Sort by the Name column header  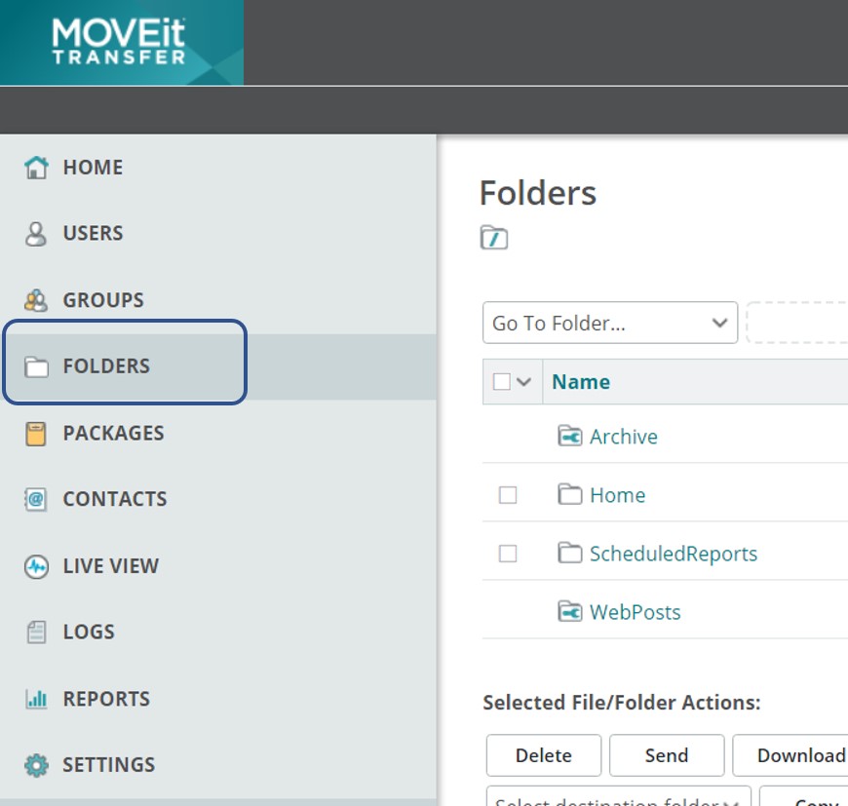581,382
